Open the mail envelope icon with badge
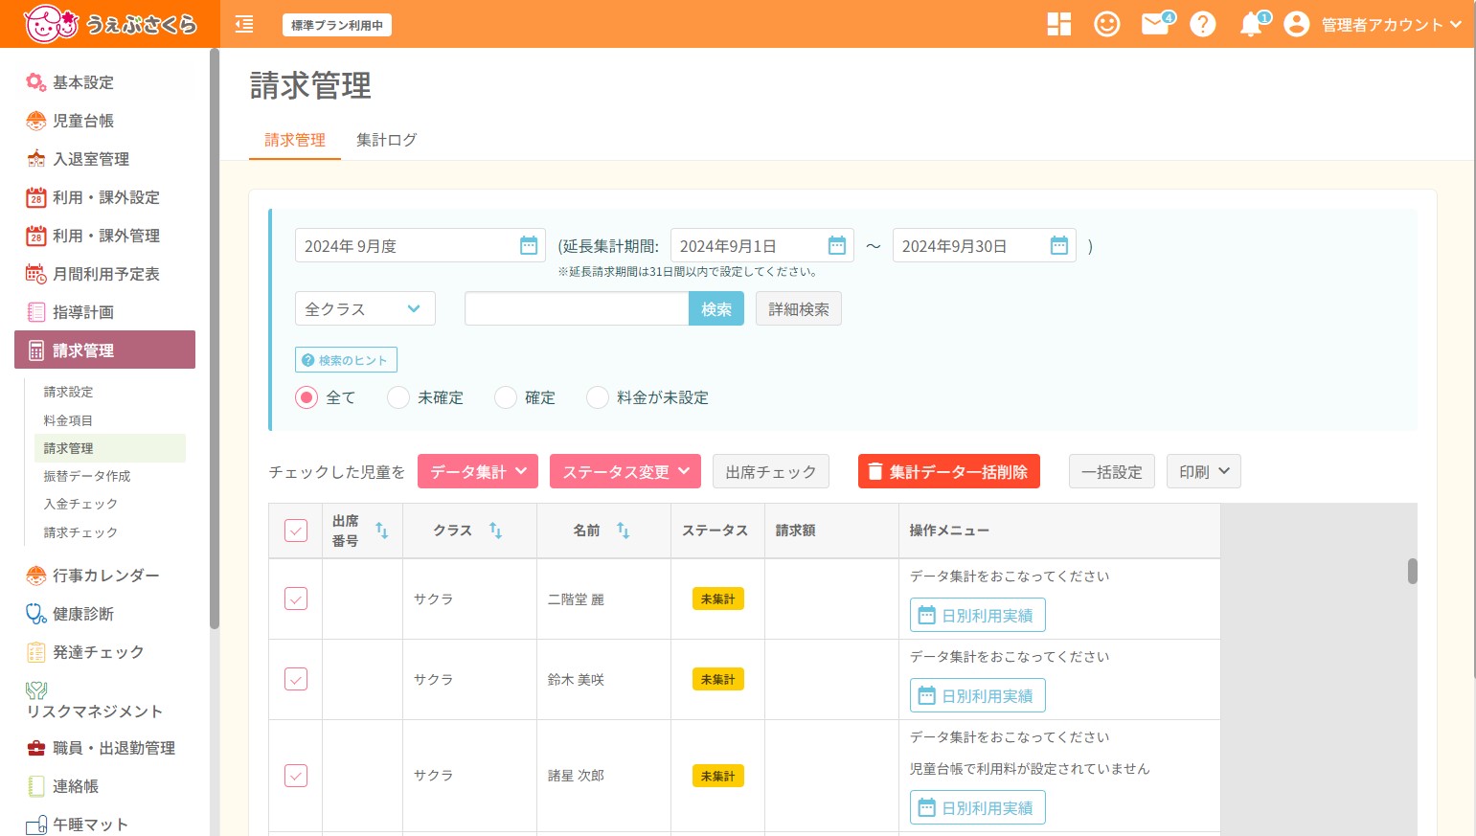This screenshot has width=1476, height=836. coord(1157,23)
